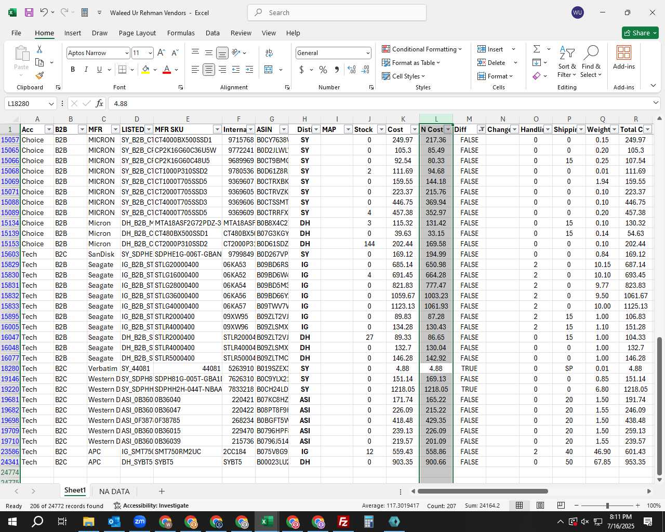Apply the yellow Fill Color
The height and width of the screenshot is (532, 665).
(x=145, y=70)
